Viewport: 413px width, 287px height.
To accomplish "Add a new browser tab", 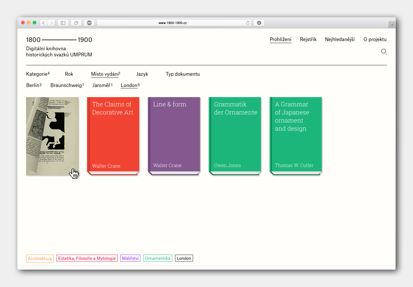I will (x=392, y=25).
